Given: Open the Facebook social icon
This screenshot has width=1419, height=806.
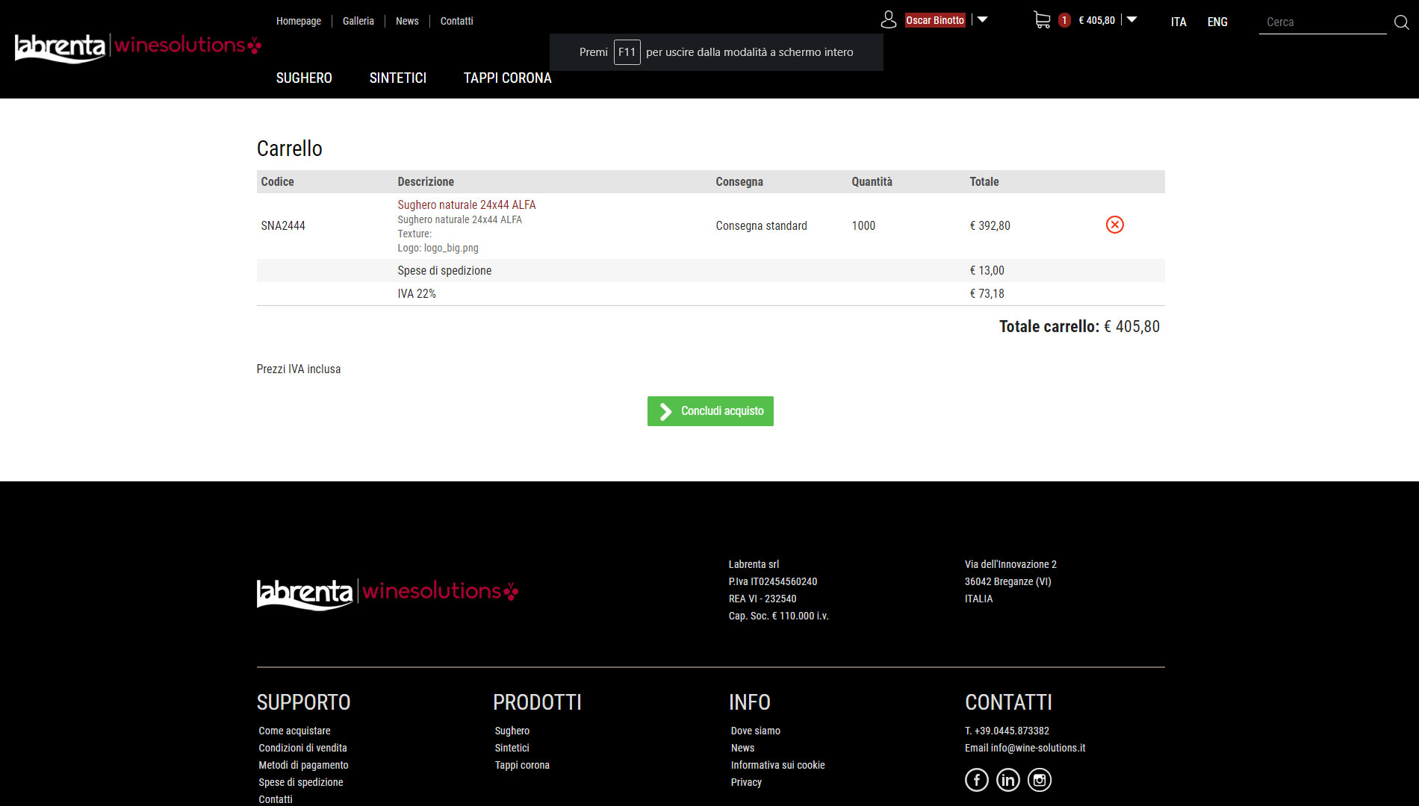Looking at the screenshot, I should 976,780.
